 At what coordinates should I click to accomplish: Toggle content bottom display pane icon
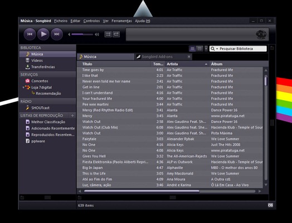(x=80, y=197)
